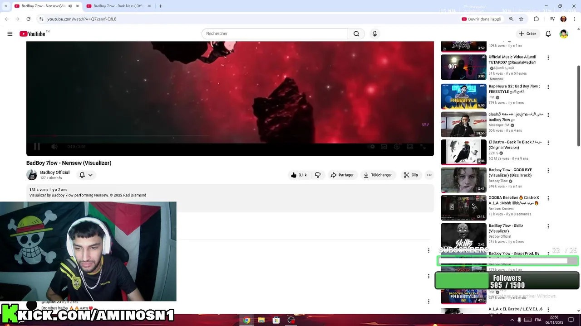
Task: Open the tab search dropdown arrow
Action: pyautogui.click(x=5, y=6)
